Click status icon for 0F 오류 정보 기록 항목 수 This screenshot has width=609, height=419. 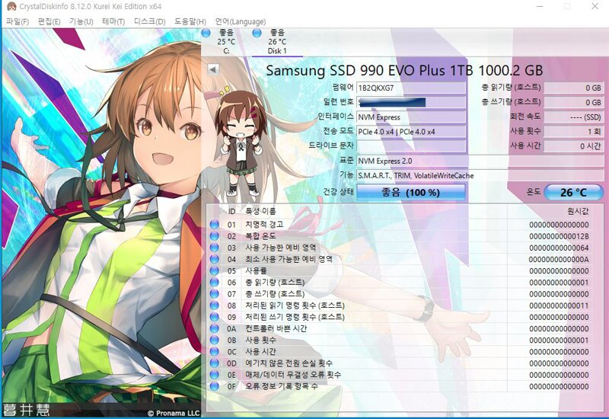point(214,386)
